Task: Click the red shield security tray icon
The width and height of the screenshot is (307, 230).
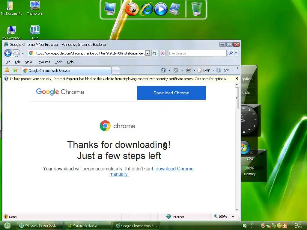Action: [263, 226]
